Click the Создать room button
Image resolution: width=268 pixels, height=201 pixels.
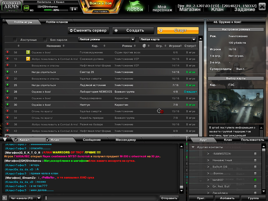[x=133, y=30]
